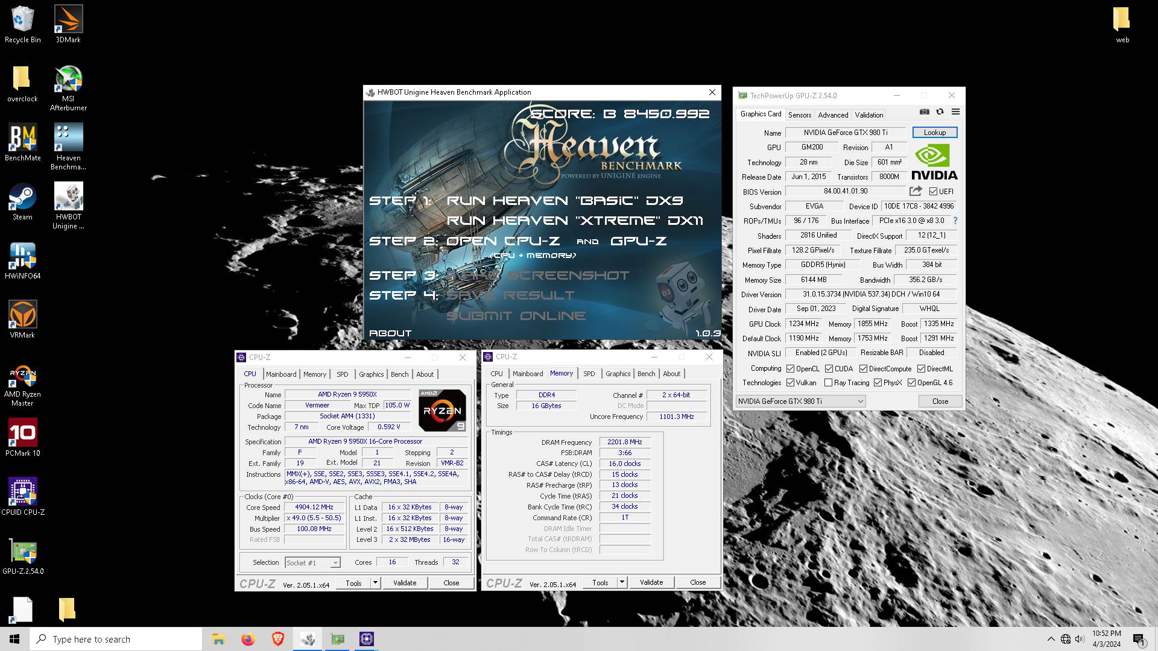Open Socket #1 selection dropdown in CPU-Z
The height and width of the screenshot is (651, 1158).
pos(312,562)
